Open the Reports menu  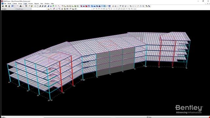[36, 4]
